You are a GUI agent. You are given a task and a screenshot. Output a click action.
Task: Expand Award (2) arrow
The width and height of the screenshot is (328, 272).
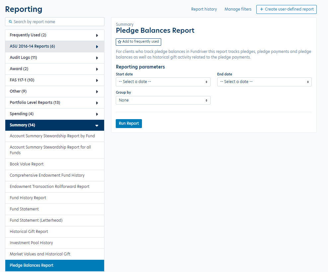pos(97,69)
